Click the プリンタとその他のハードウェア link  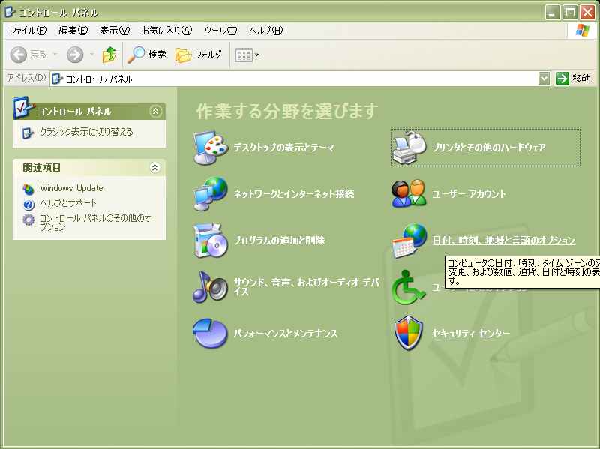(489, 148)
